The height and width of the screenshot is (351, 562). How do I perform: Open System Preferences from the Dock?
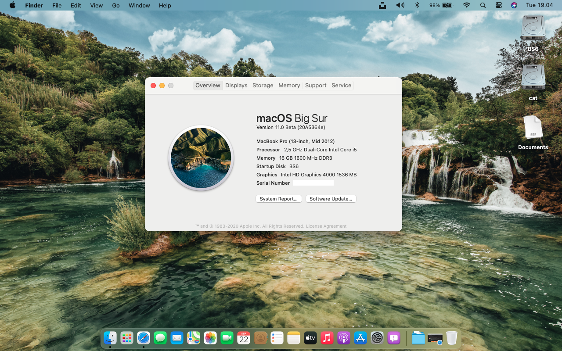[x=377, y=338]
